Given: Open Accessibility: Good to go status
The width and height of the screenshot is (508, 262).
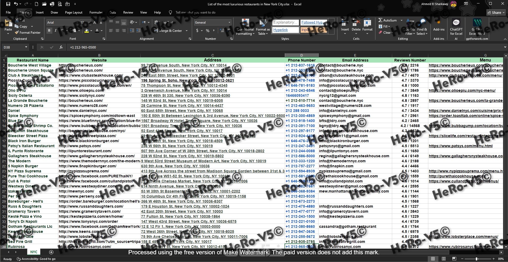Looking at the screenshot, I should (x=36, y=259).
